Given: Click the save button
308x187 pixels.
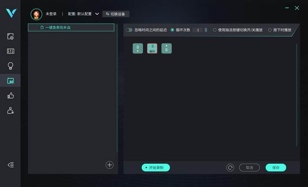Looking at the screenshot, I should [276, 168].
